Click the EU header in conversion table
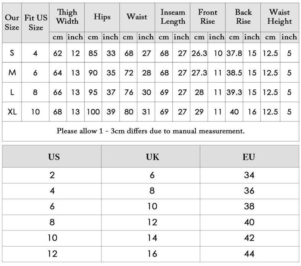 (249, 157)
